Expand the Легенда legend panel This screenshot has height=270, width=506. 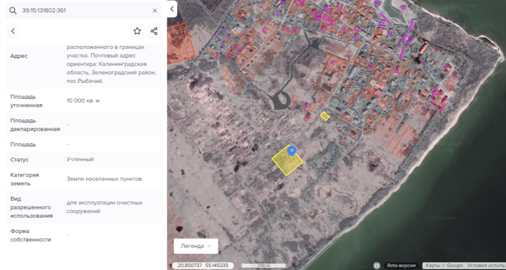click(196, 246)
